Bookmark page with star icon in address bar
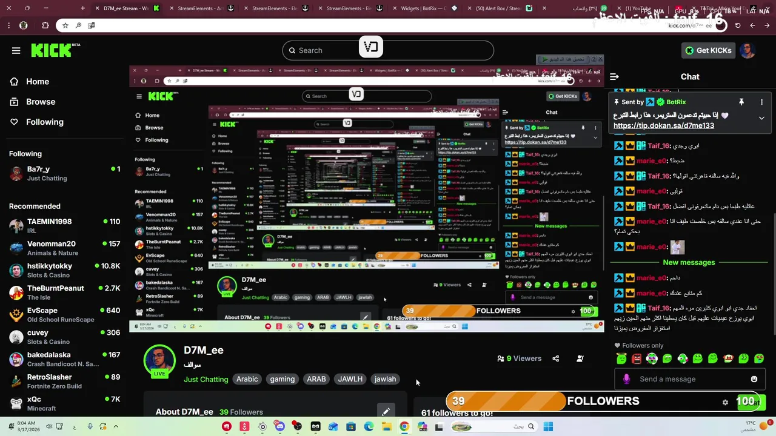This screenshot has width=776, height=436. [65, 25]
